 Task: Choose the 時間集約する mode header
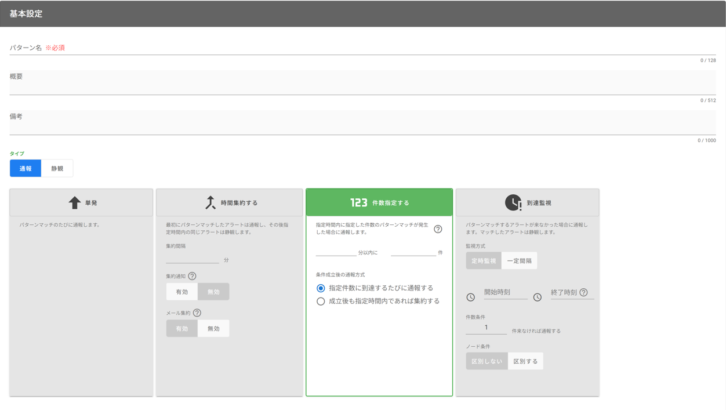pyautogui.click(x=229, y=203)
